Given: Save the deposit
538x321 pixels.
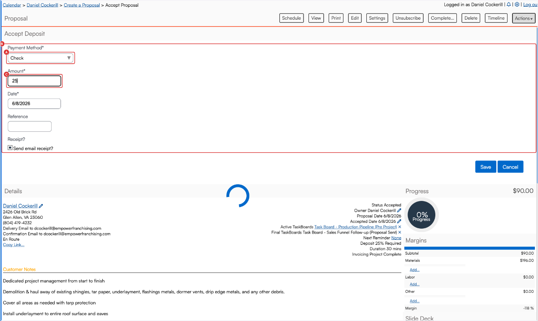Looking at the screenshot, I should tap(486, 167).
